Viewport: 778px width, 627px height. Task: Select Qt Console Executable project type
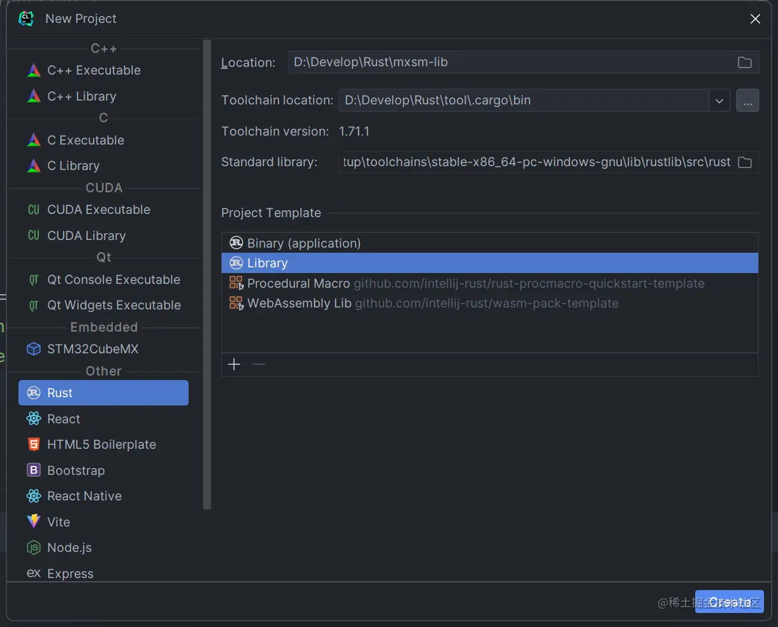coord(103,279)
